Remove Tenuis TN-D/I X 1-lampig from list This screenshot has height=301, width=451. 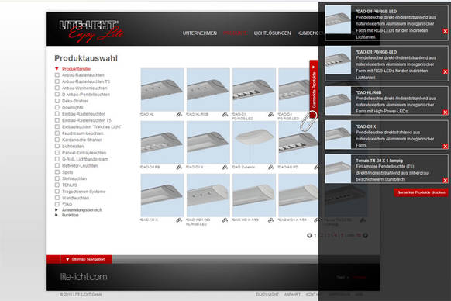point(446,180)
